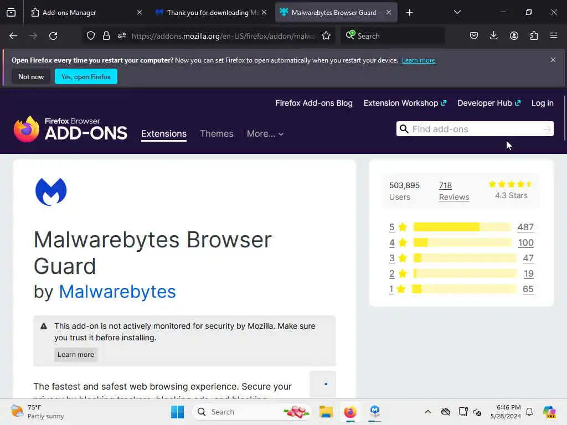The image size is (567, 425).
Task: Open a new tab
Action: tap(409, 13)
